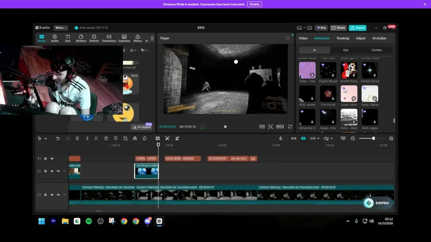This screenshot has width=431, height=242.
Task: Delete the selected clip with trash icon
Action: pos(106,138)
